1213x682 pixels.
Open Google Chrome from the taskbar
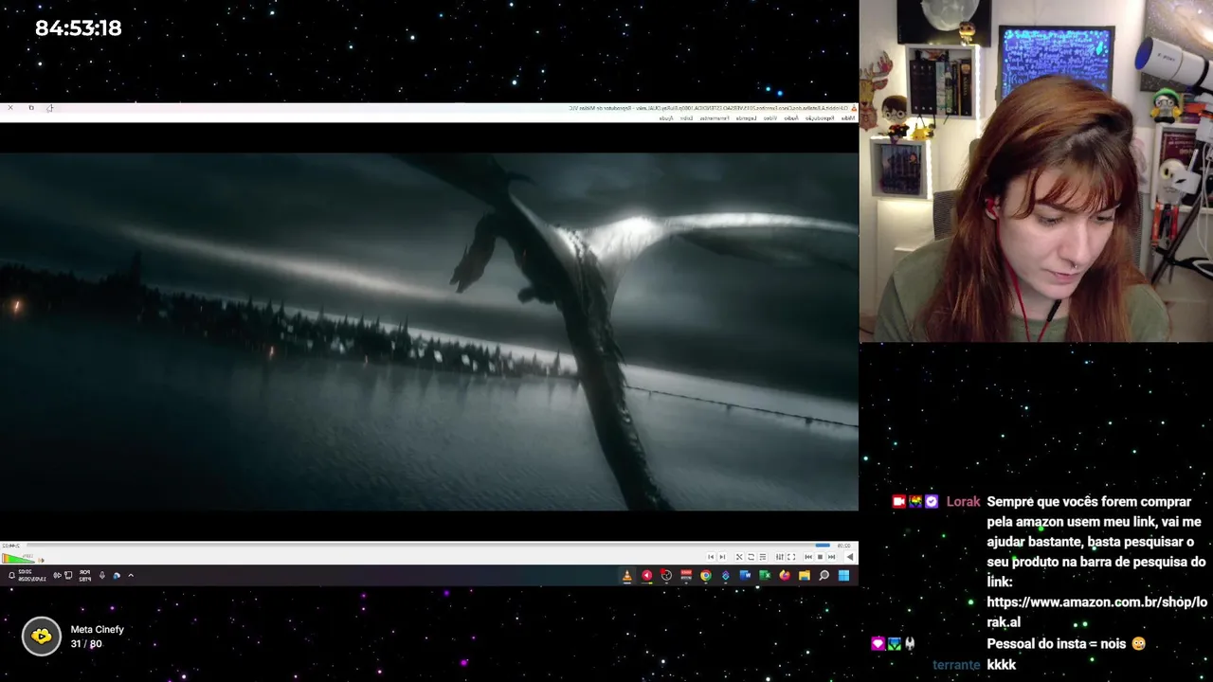point(706,575)
